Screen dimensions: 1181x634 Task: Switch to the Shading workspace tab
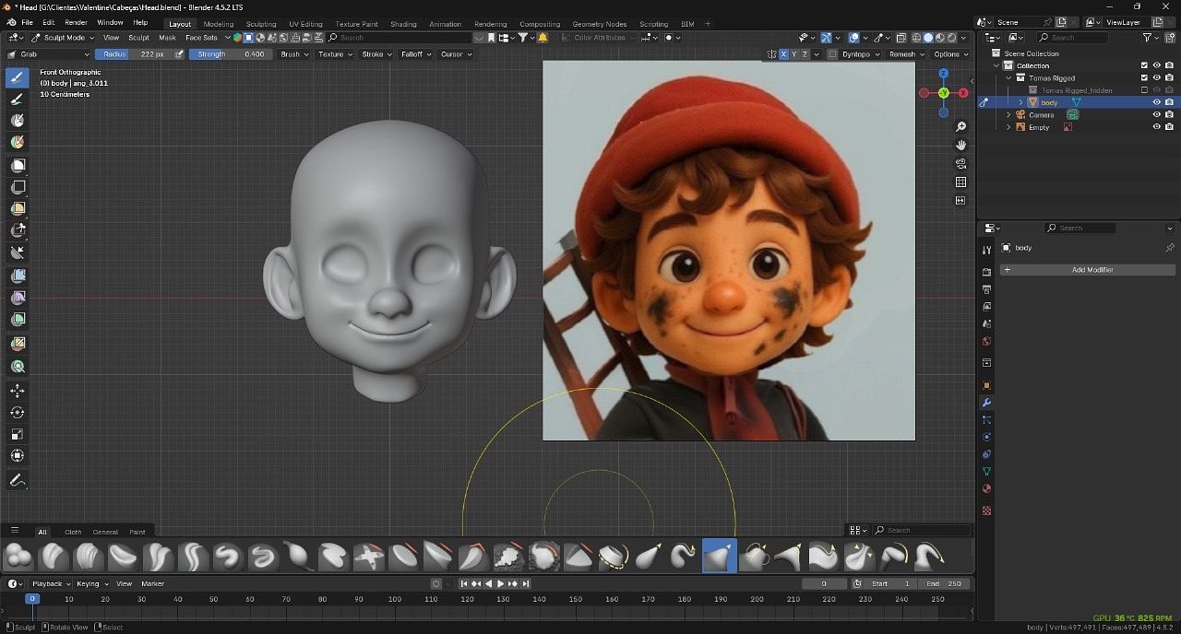pos(403,24)
